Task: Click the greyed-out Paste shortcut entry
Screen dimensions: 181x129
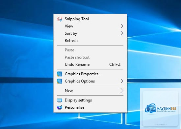Action: point(90,57)
